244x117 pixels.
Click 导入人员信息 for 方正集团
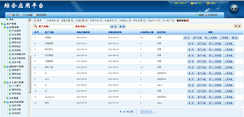(x=215, y=56)
